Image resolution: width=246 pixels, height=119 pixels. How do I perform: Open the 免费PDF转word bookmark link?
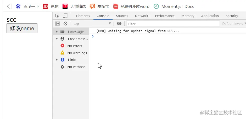[x=135, y=7]
